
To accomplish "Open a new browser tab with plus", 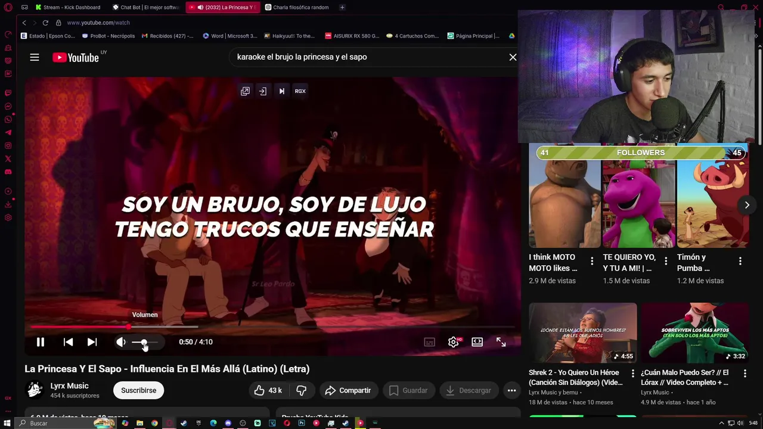I will point(342,7).
